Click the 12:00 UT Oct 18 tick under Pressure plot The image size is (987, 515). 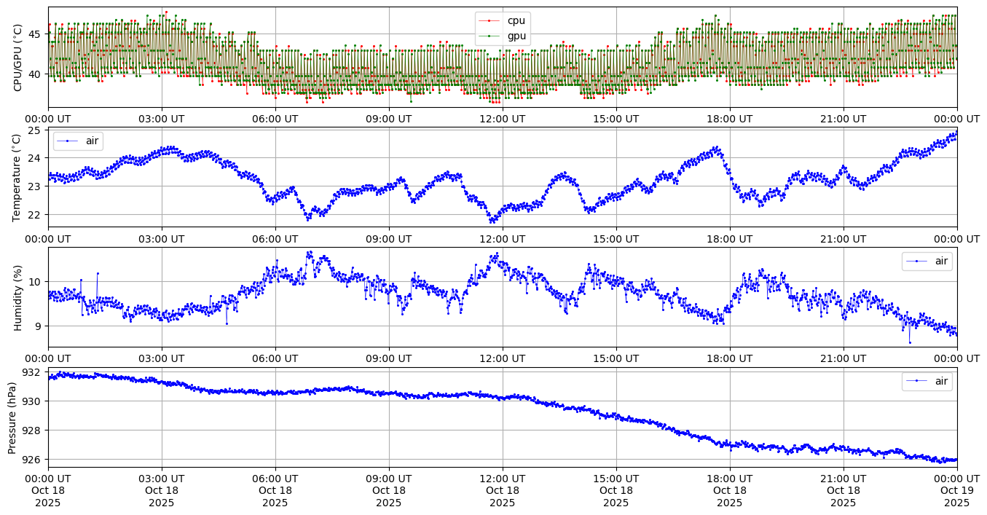(x=502, y=490)
